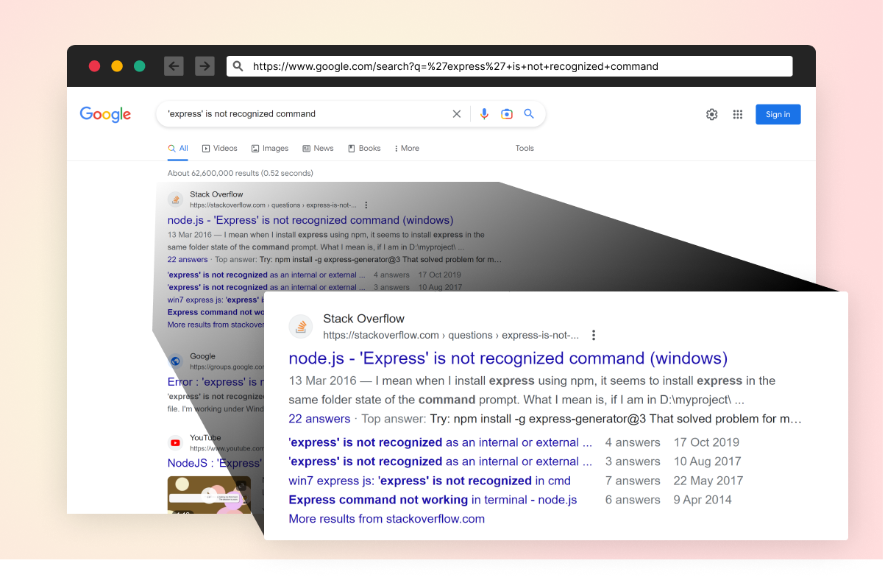Open the YouTube video thumbnail
This screenshot has height=580, width=885.
209,495
